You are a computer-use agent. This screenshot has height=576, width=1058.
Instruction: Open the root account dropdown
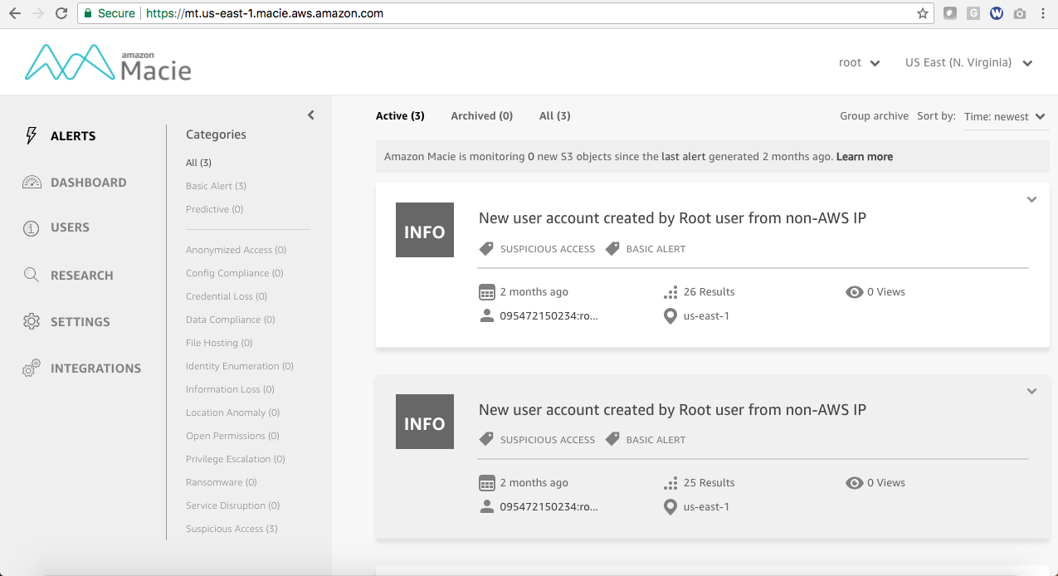[859, 63]
